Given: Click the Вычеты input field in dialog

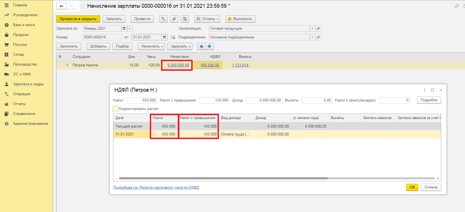Looking at the screenshot, I should click(317, 100).
